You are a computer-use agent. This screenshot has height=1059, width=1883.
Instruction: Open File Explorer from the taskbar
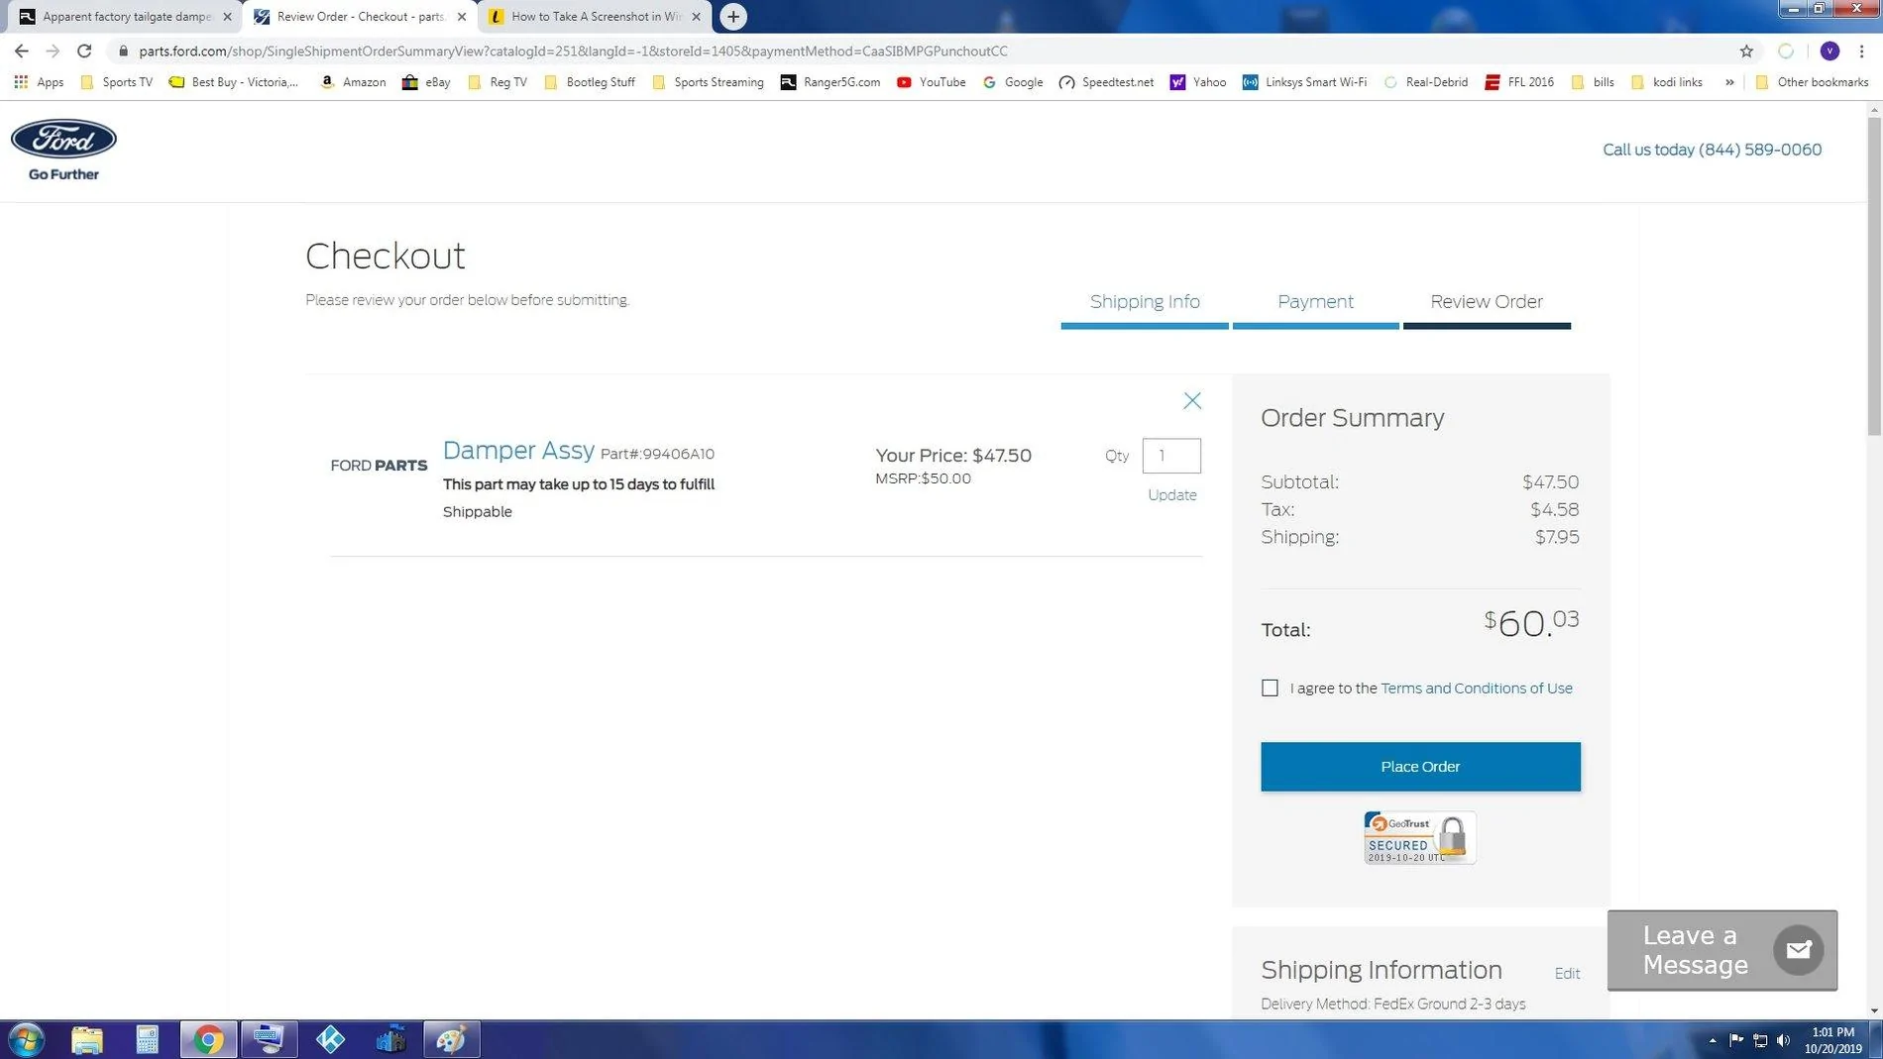tap(87, 1039)
